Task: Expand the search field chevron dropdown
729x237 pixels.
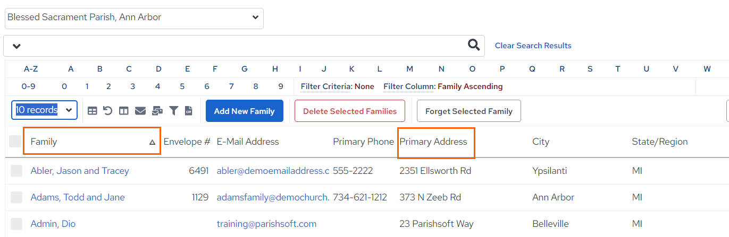Action: pos(16,46)
